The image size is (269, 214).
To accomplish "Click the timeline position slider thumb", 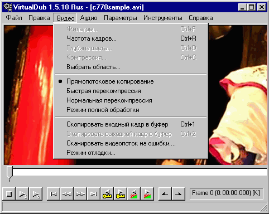I will (x=9, y=173).
